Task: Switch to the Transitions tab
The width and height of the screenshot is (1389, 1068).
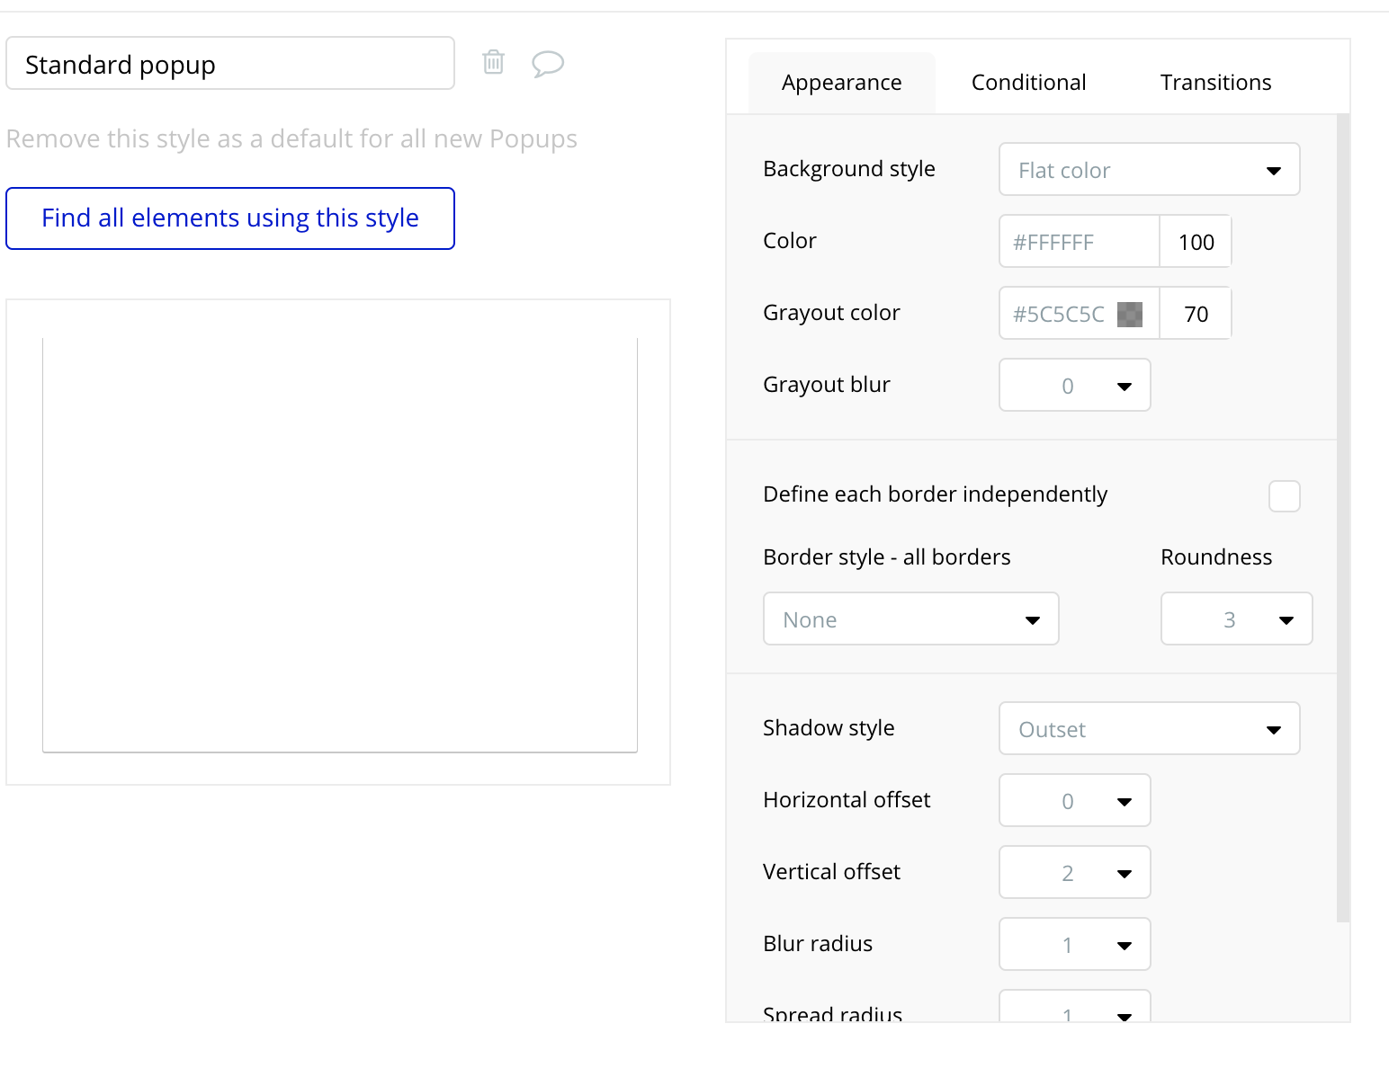Action: pos(1215,83)
